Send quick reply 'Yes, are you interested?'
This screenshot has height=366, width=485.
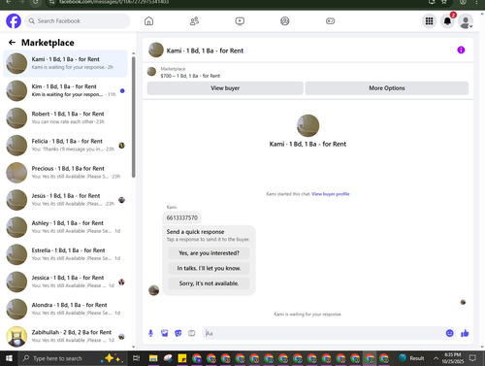(209, 253)
